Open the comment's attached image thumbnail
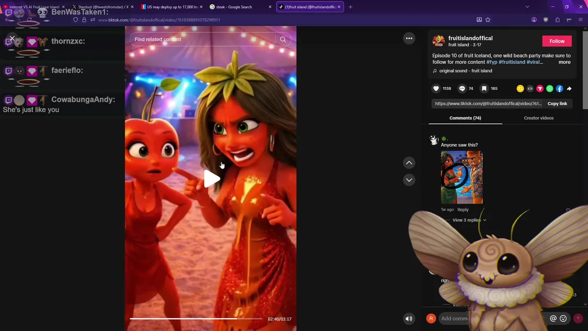 462,177
